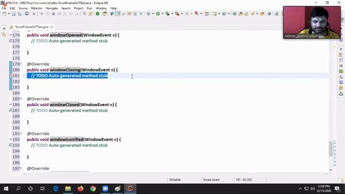The image size is (345, 194).
Task: Open the File menu
Action: [4, 8]
